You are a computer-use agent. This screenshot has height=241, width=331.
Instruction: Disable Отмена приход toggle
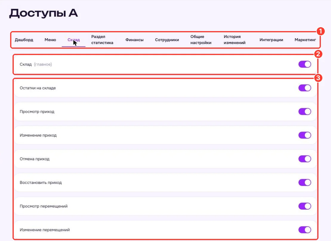305,159
